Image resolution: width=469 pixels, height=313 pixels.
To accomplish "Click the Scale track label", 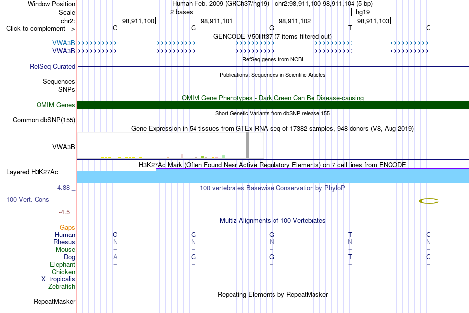I will click(x=67, y=12).
